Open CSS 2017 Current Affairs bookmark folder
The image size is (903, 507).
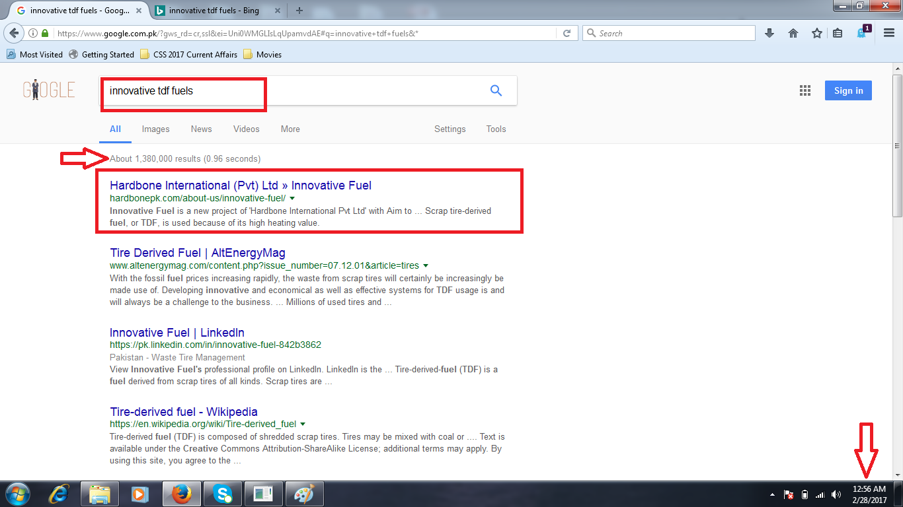[x=189, y=55]
